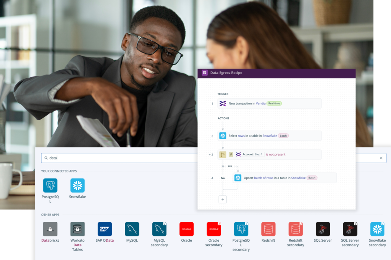This screenshot has width=391, height=260.
Task: Click the Data-Egress-Recipe title text
Action: pos(226,73)
